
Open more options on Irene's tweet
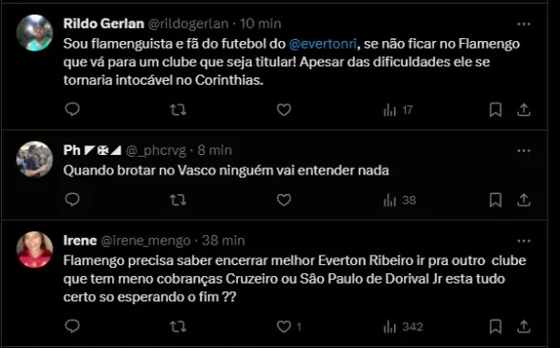(524, 241)
